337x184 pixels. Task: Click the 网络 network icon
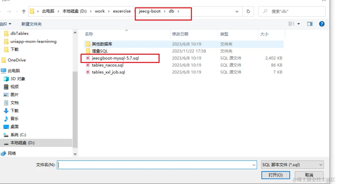[x=3, y=153]
